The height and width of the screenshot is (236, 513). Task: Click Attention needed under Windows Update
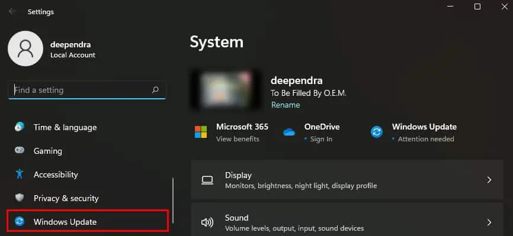[426, 139]
